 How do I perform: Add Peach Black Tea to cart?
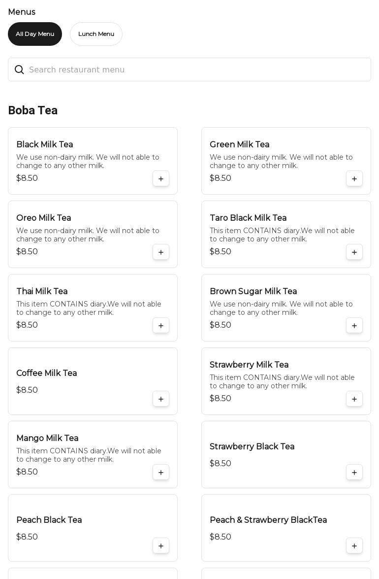tap(161, 545)
